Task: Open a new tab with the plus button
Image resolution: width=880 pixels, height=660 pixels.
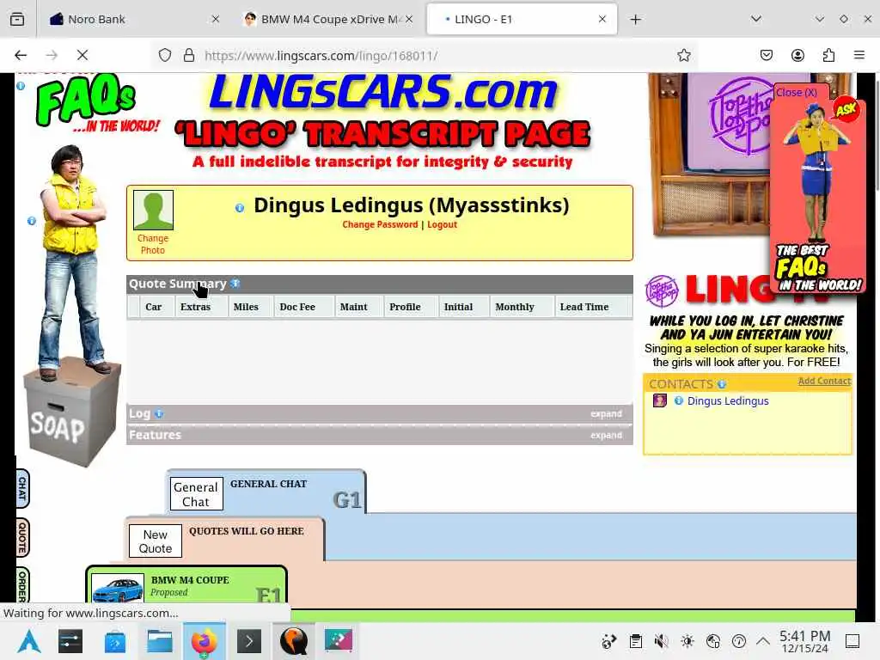Action: click(x=635, y=20)
